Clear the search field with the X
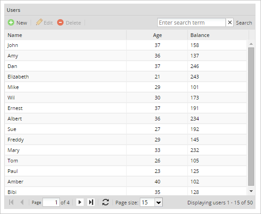261x214 pixels. click(230, 22)
